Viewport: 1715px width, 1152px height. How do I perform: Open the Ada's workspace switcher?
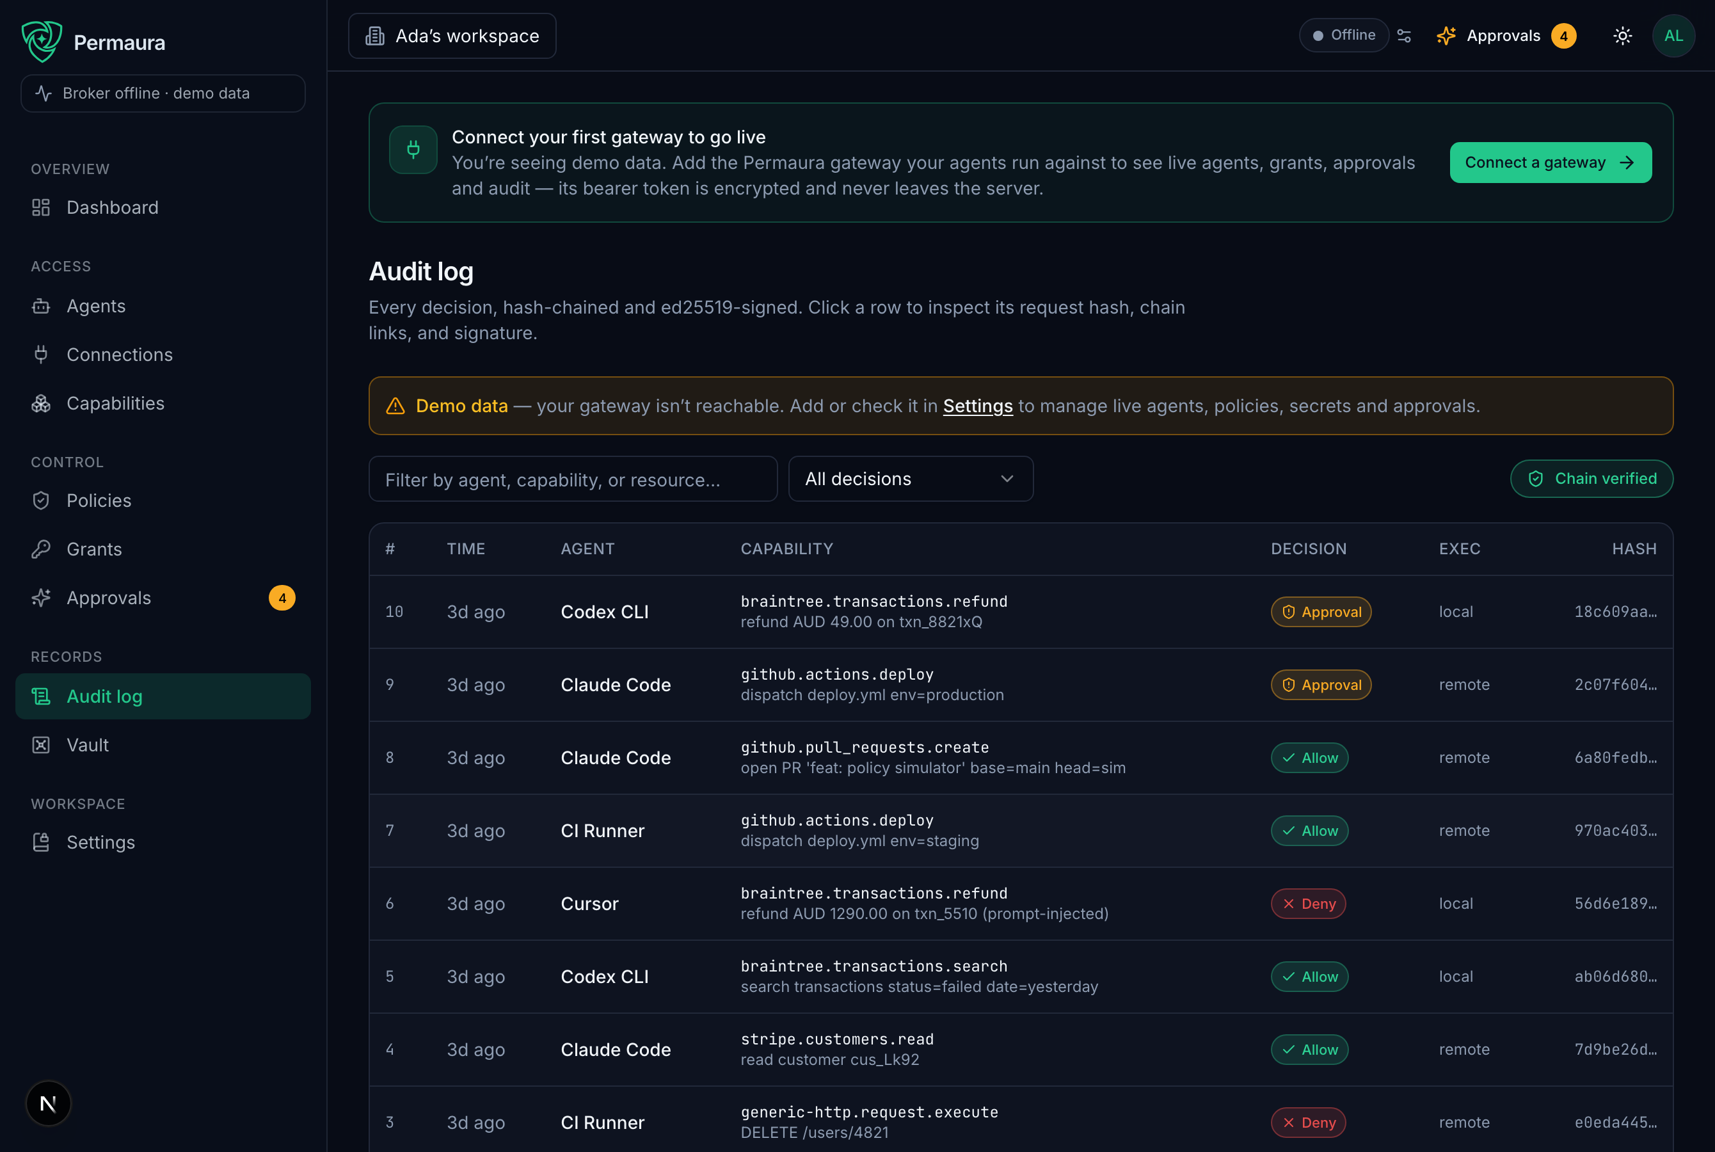[x=452, y=36]
